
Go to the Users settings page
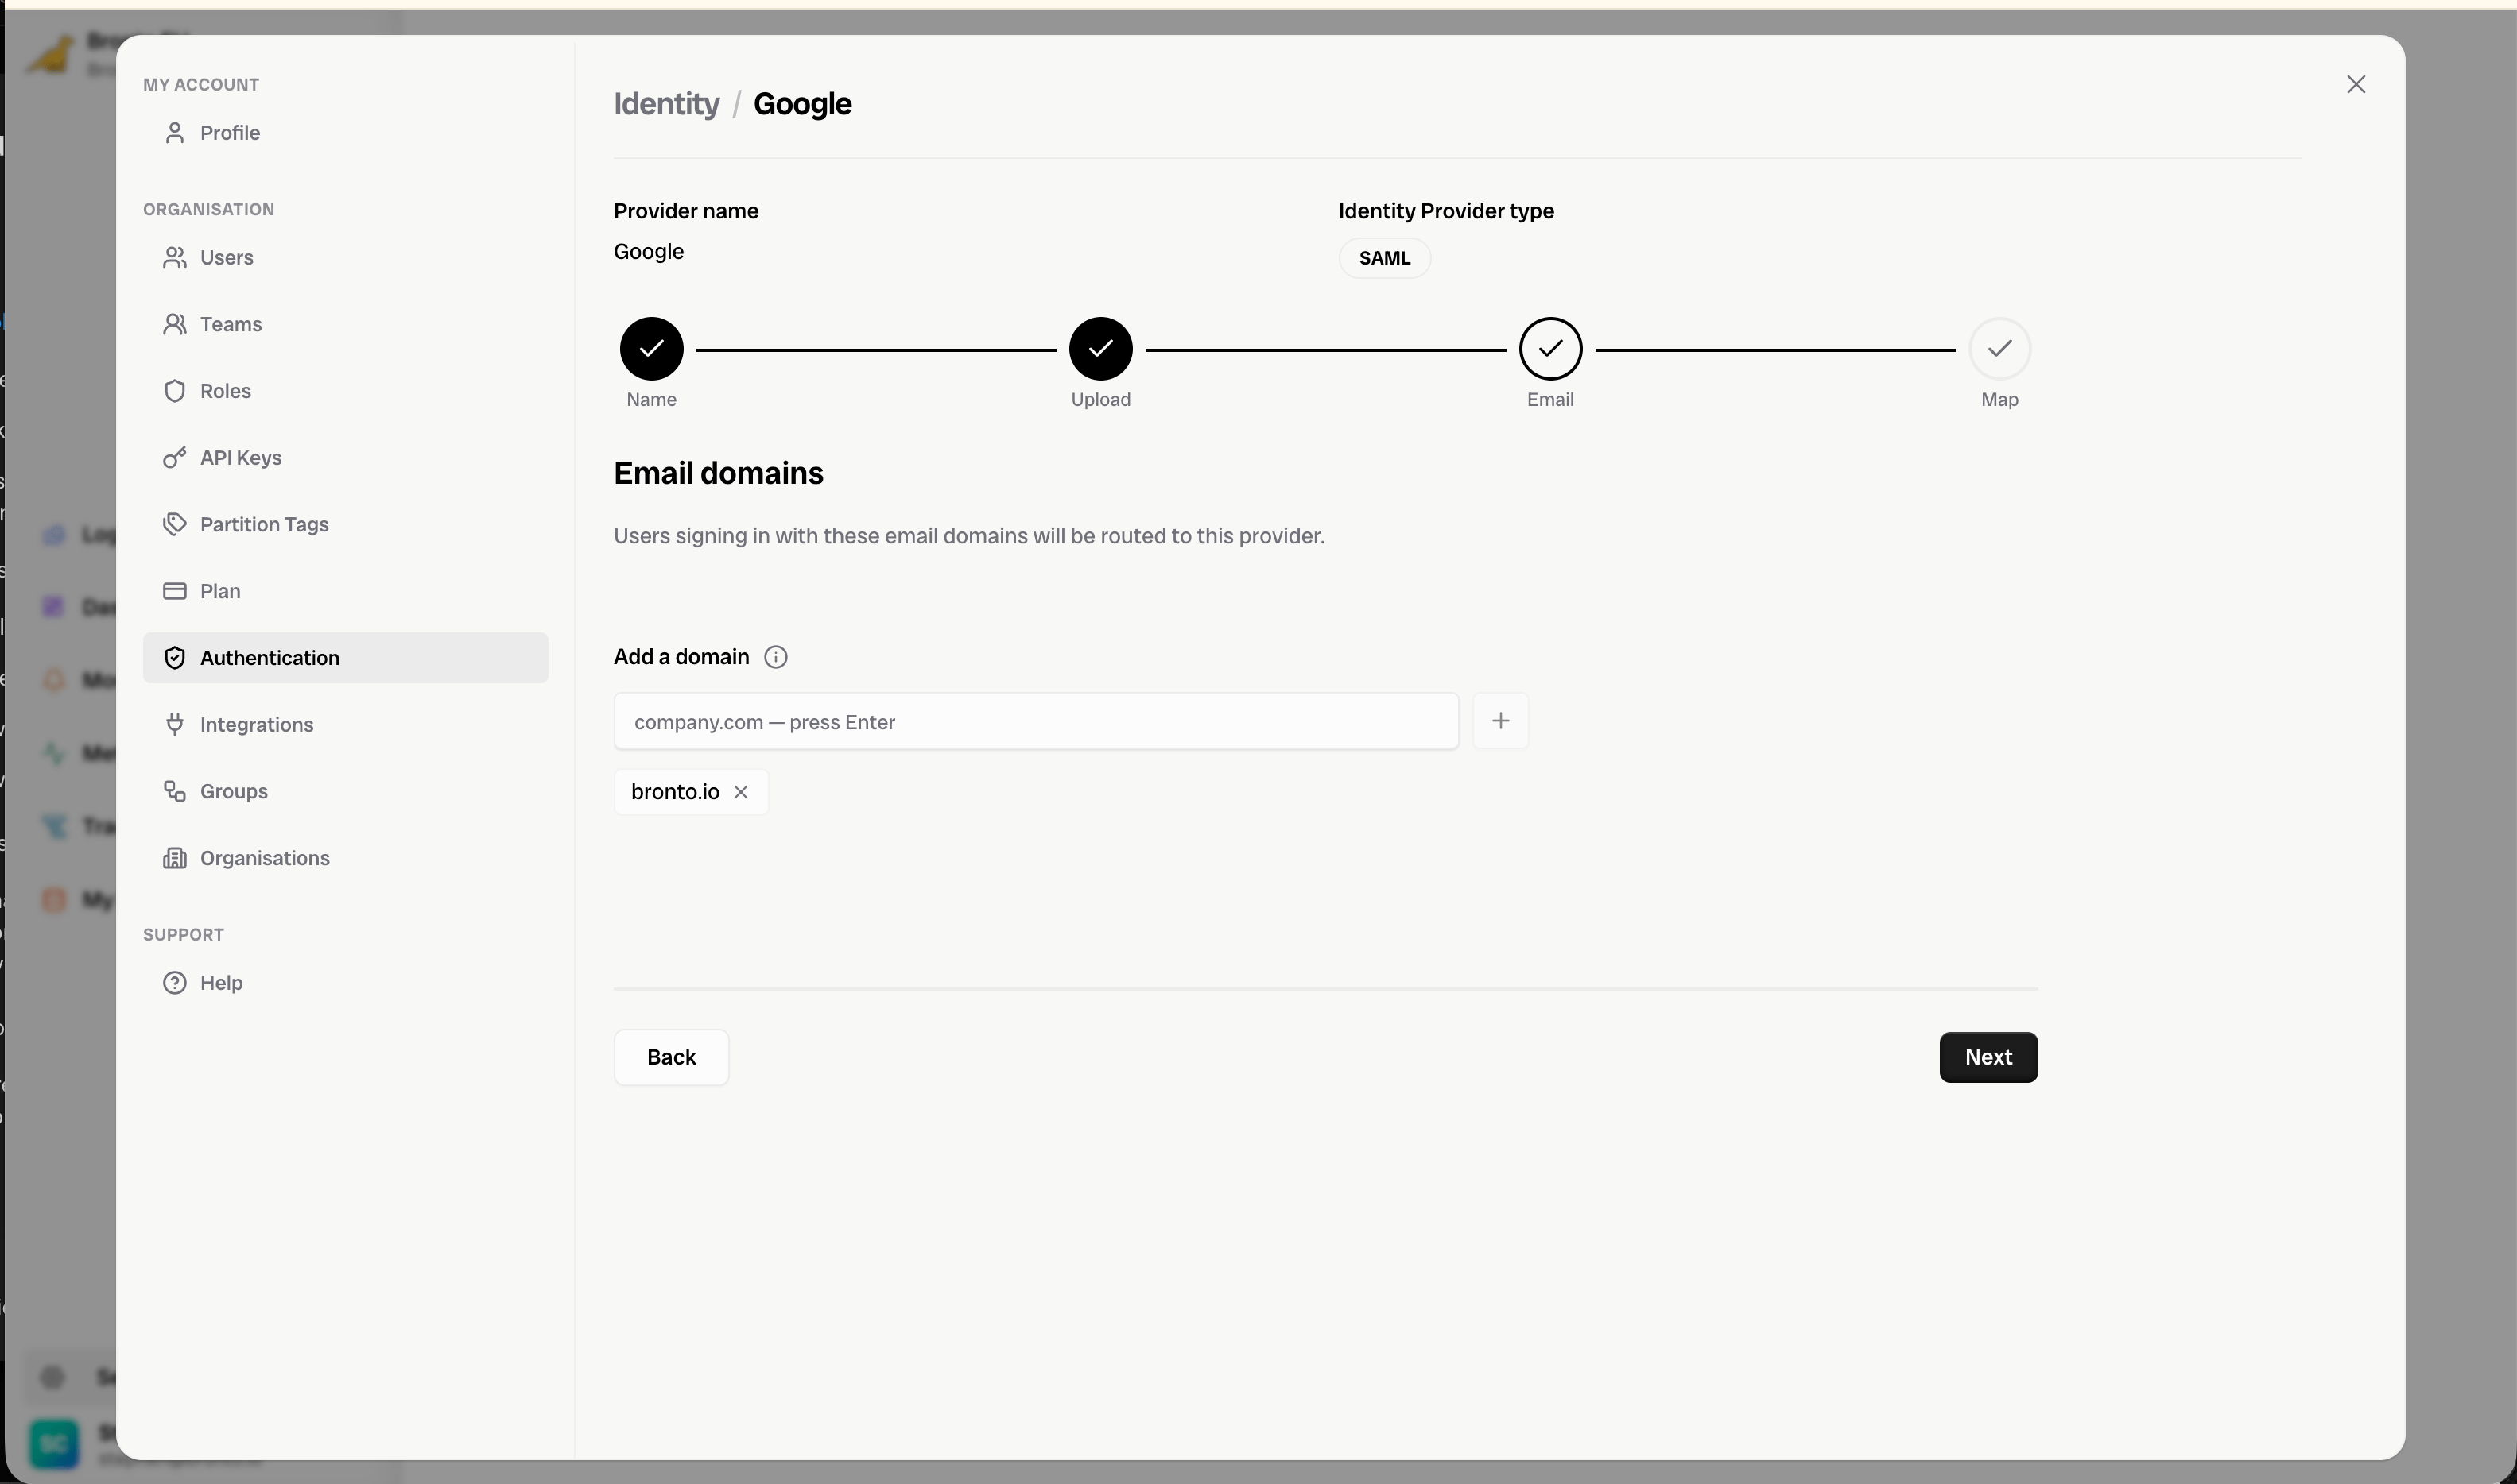(345, 258)
